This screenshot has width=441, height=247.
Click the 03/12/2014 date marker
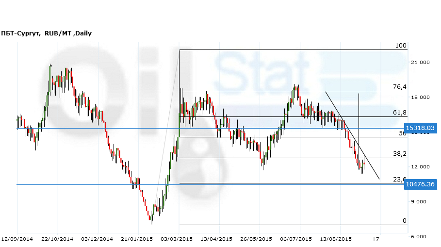97,239
